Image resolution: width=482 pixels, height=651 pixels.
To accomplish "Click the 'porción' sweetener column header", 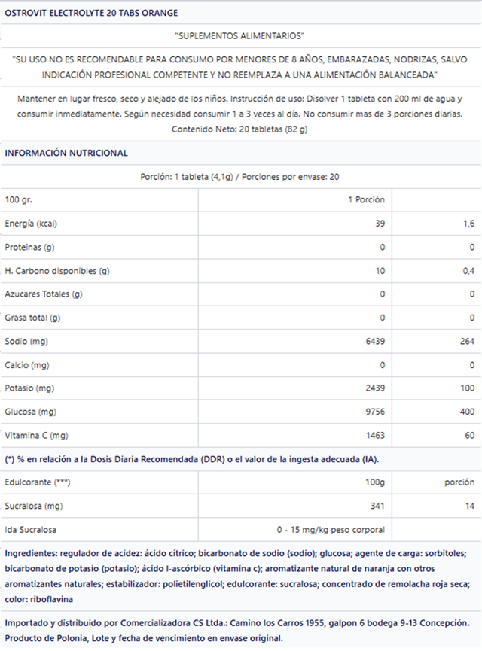I will click(459, 482).
